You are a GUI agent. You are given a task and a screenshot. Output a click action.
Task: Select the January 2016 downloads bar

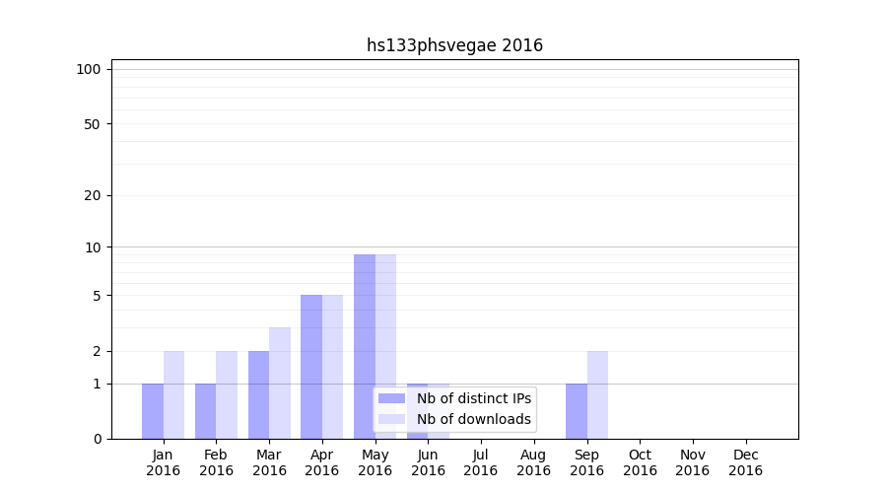click(173, 394)
